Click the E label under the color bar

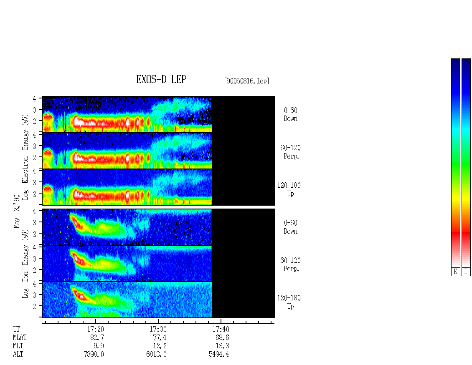[455, 272]
